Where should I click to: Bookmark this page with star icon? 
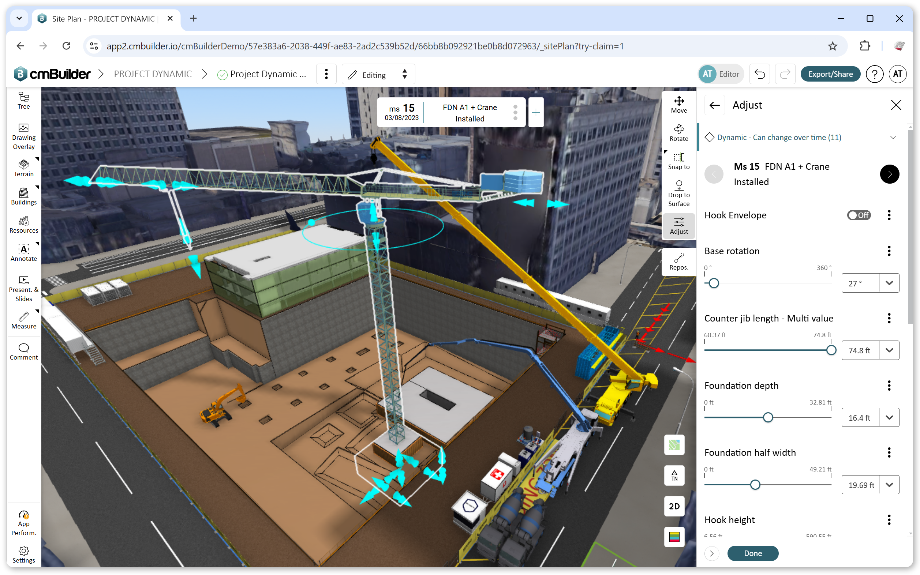(x=833, y=46)
